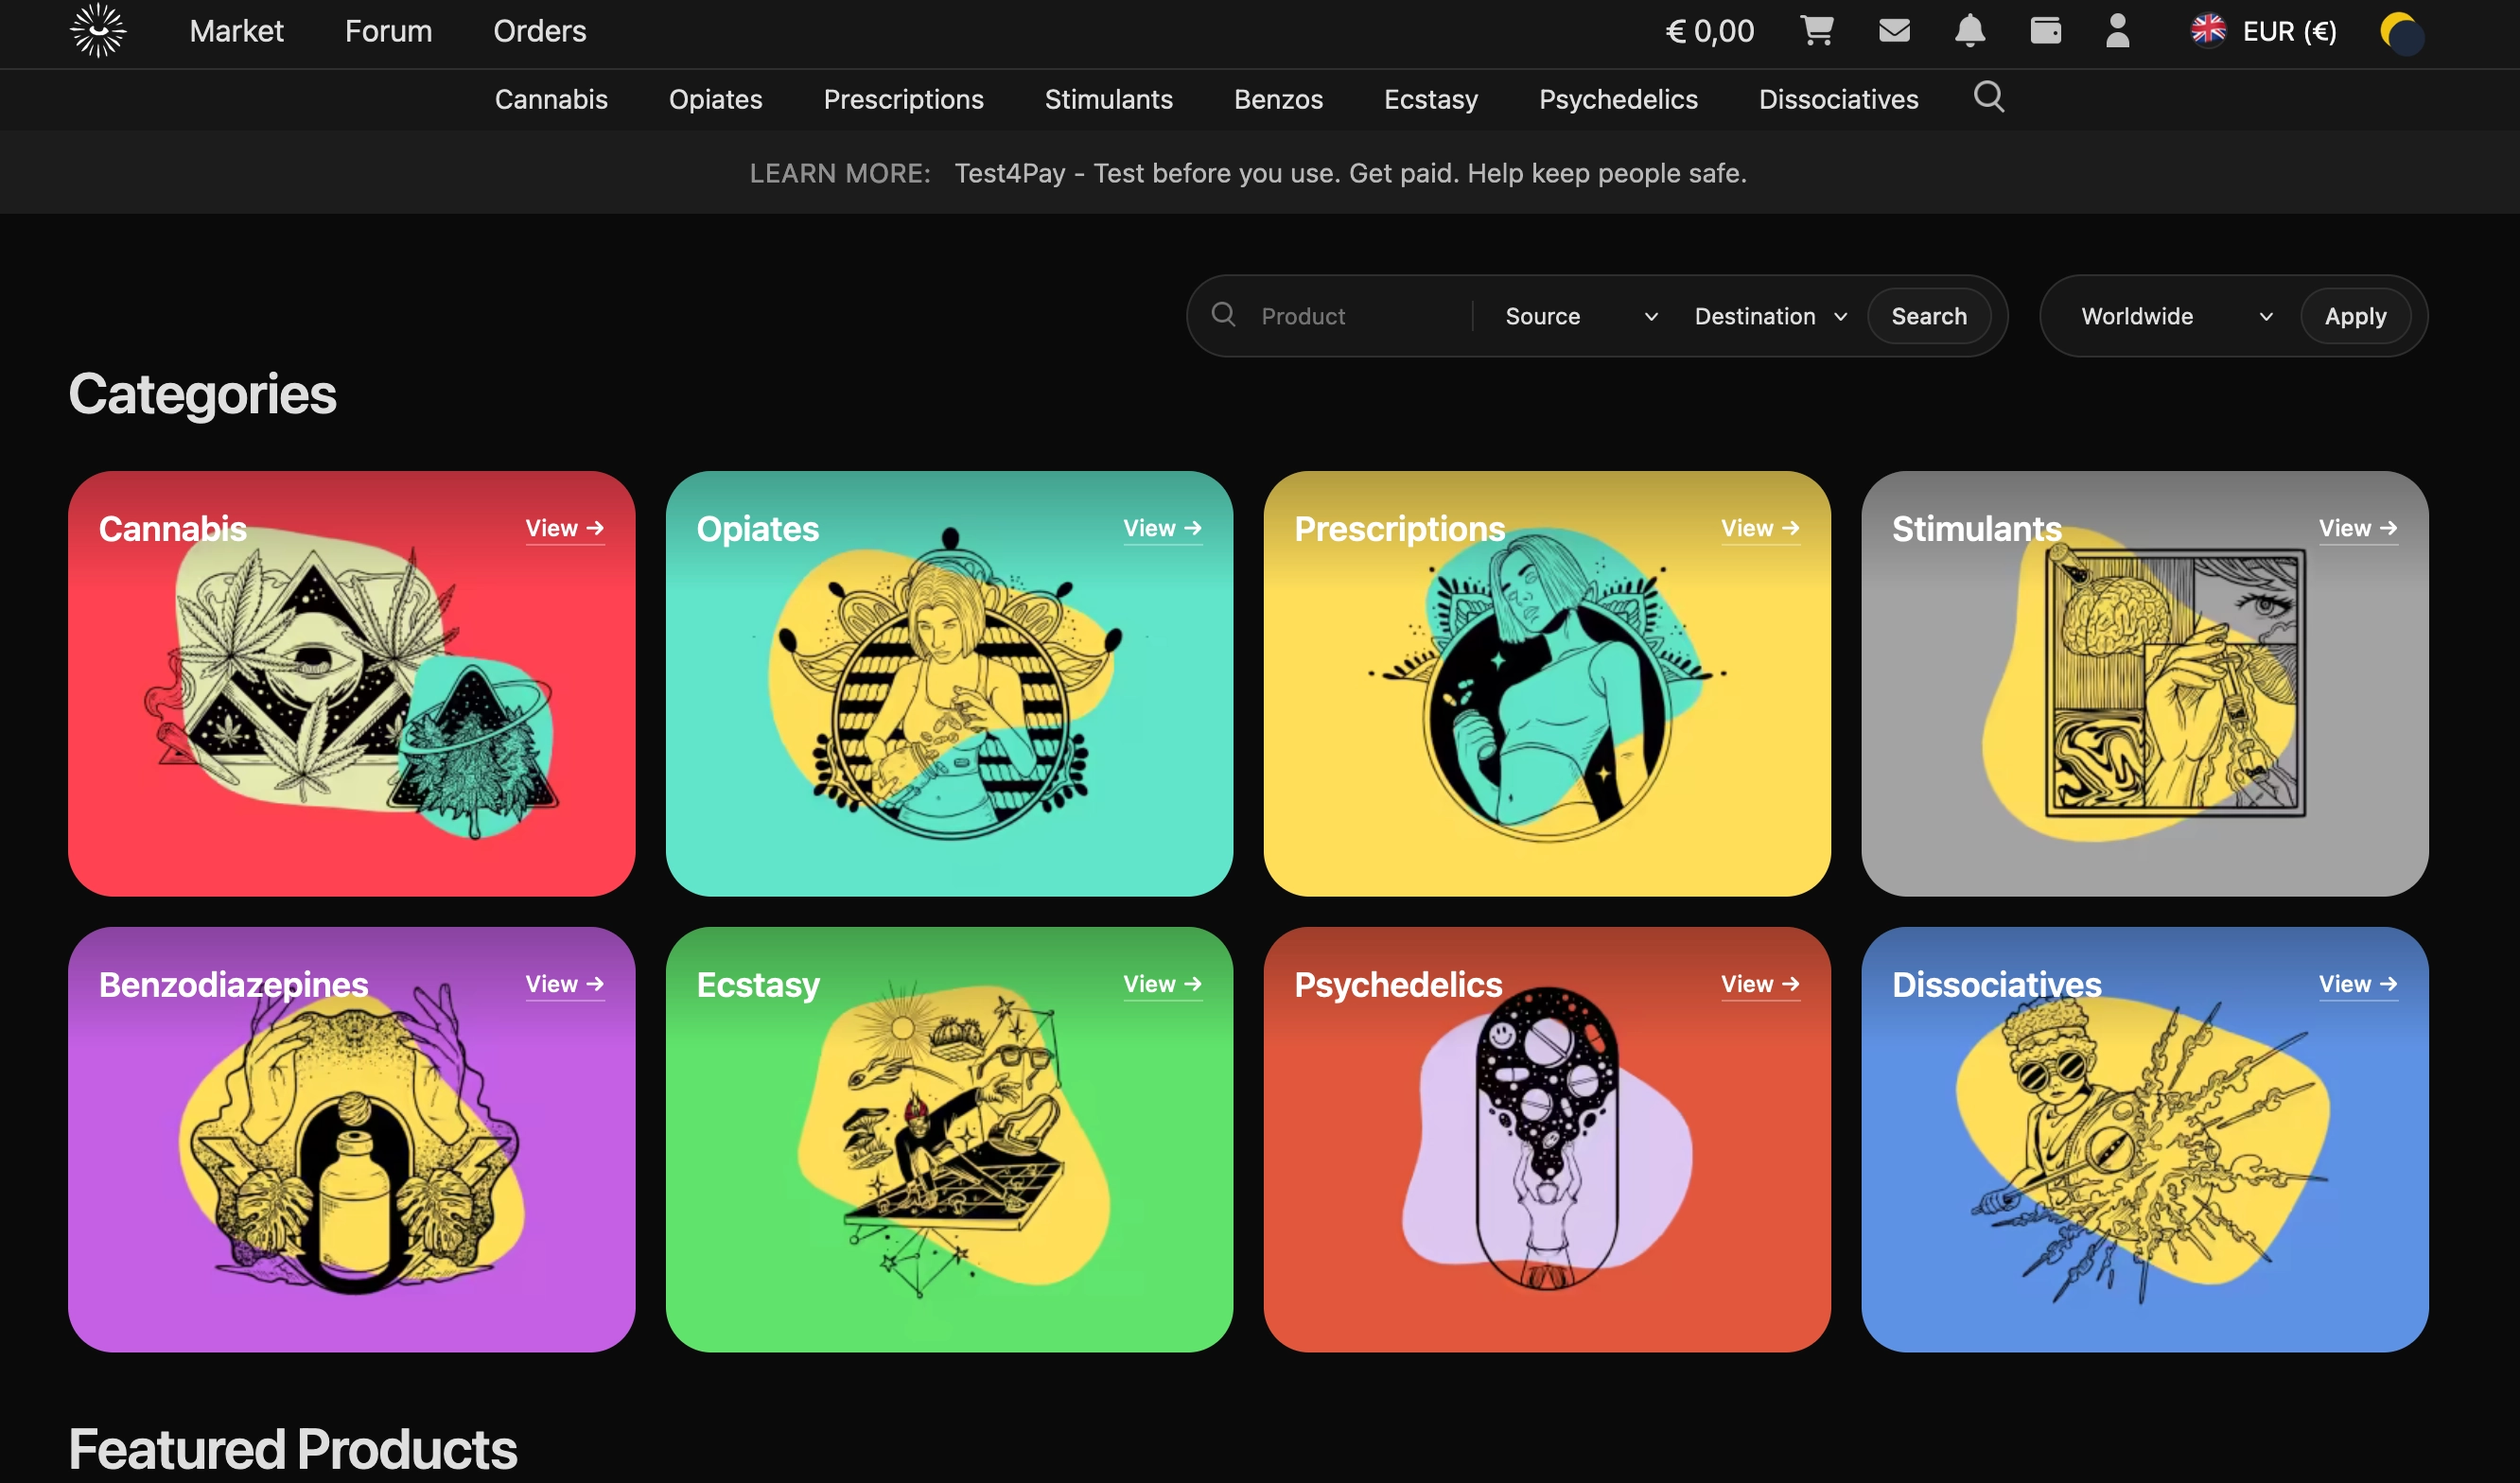Click the Search button

tap(1929, 316)
